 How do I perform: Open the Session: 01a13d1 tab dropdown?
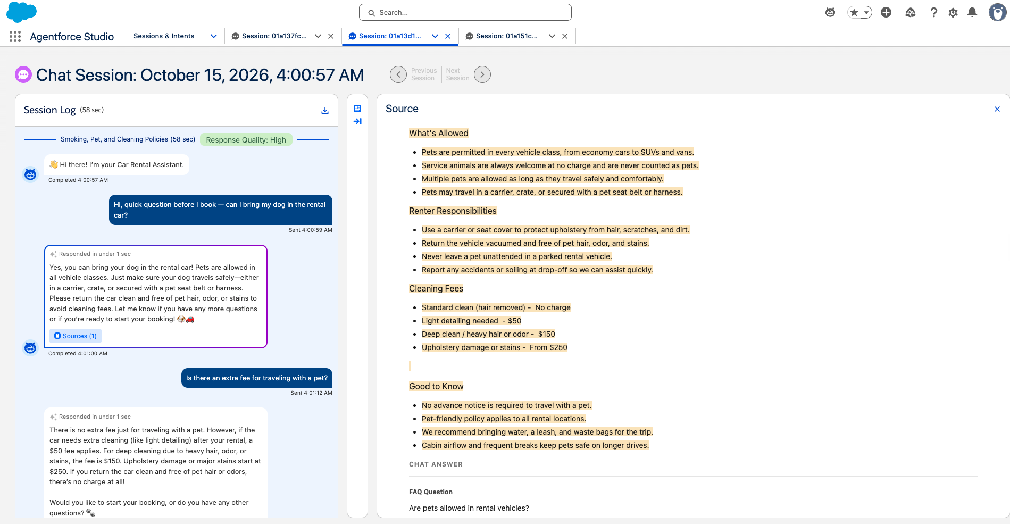click(435, 36)
